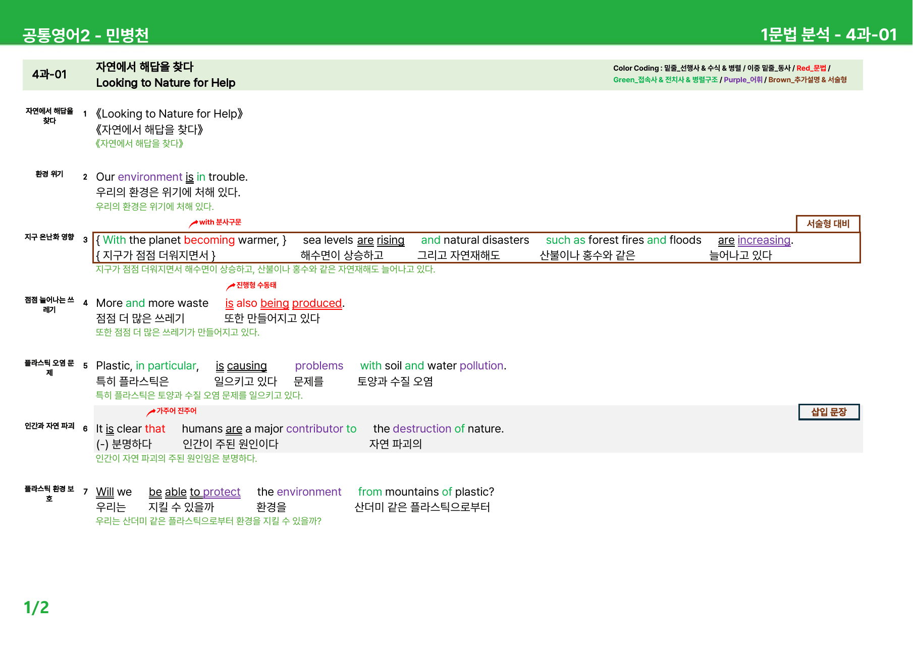Click the phrase 'the environment' in sentence 7

299,492
